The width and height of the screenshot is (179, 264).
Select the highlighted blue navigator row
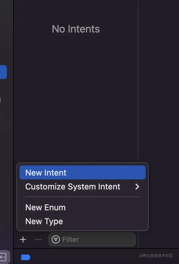coord(3,72)
